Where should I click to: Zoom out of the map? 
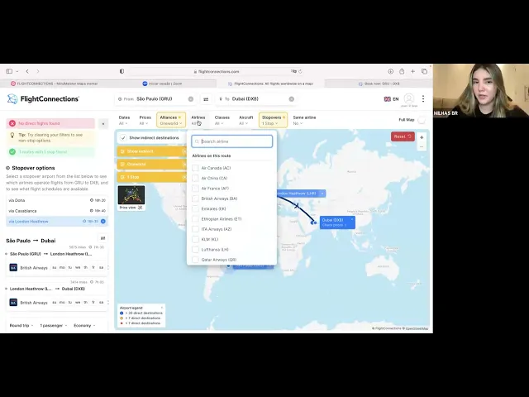[x=422, y=147]
